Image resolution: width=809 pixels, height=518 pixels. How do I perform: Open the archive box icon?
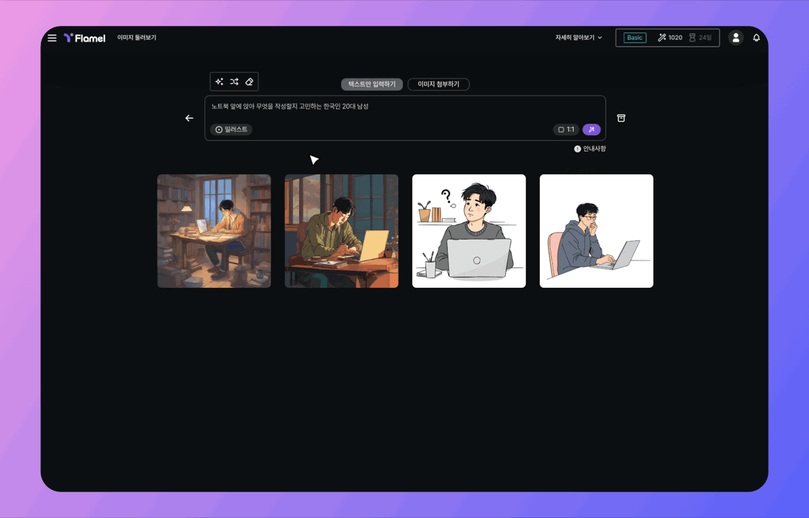click(x=621, y=118)
